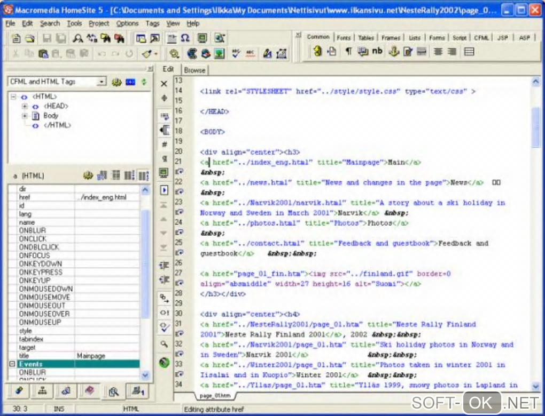
Task: Click the Find (magnifier) toolbar icon
Action: point(78,38)
